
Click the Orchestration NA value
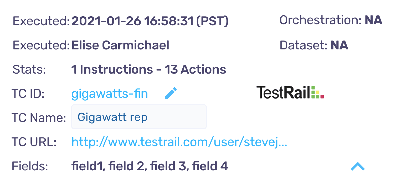pos(373,20)
